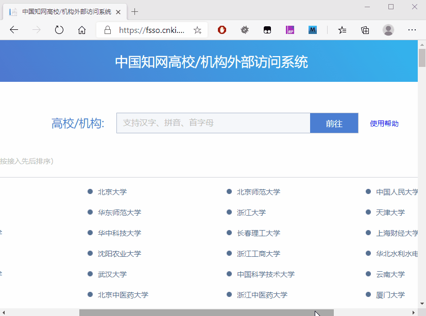Open the purple RP extension
This screenshot has width=426, height=316.
[290, 30]
